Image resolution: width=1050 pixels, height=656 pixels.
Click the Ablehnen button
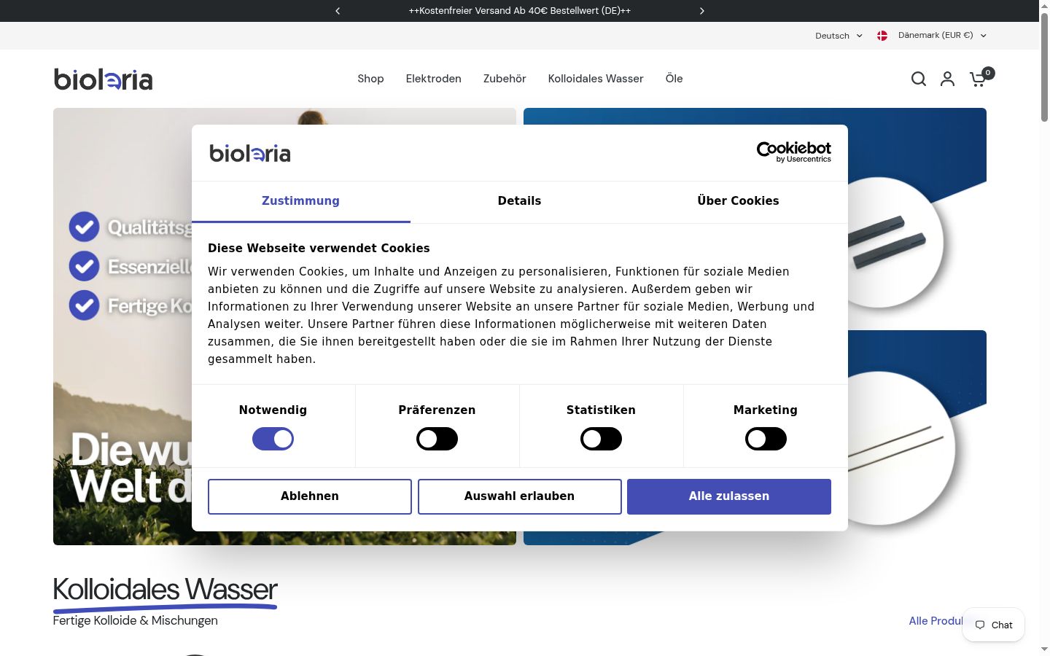[x=310, y=496]
